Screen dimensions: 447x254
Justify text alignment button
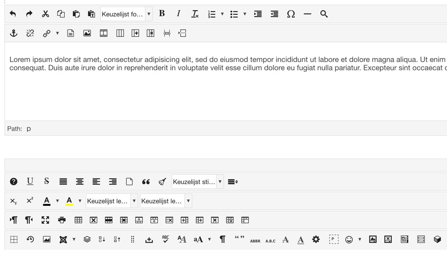pyautogui.click(x=63, y=182)
